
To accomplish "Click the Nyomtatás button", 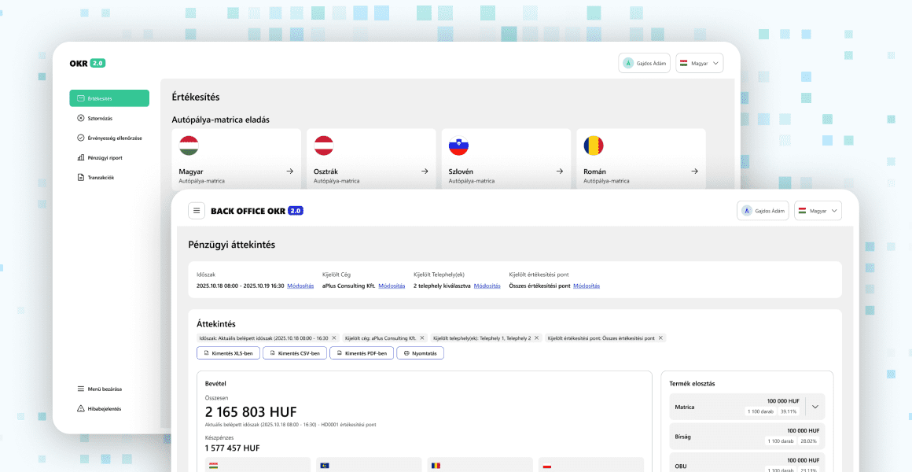I will click(x=420, y=352).
